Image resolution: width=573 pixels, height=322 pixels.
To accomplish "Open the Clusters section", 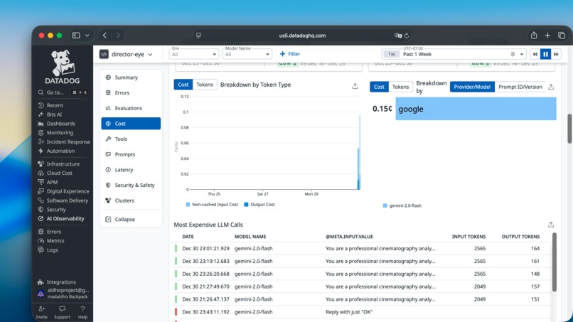I will [x=131, y=200].
